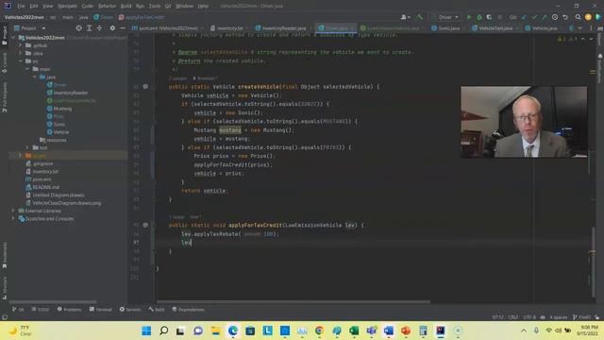Open the Code menu
The image size is (604, 340).
coord(88,6)
